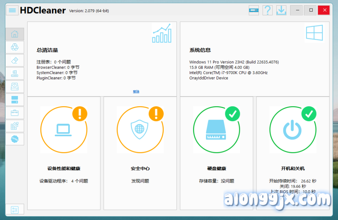
Task: Open the hamburger menu beside HDCleaner title
Action: [13, 10]
